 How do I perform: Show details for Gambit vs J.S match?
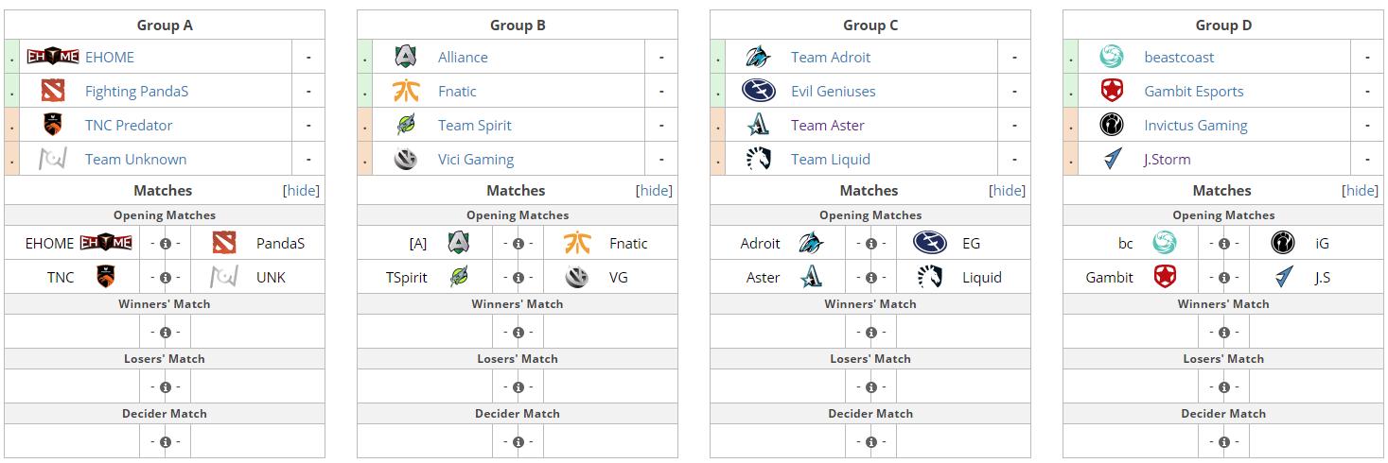click(1224, 278)
